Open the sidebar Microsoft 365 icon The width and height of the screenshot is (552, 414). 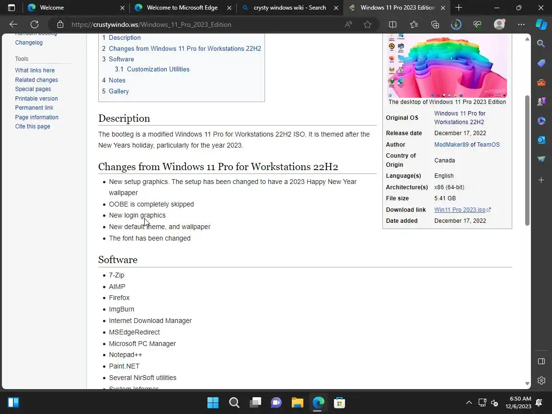[541, 121]
